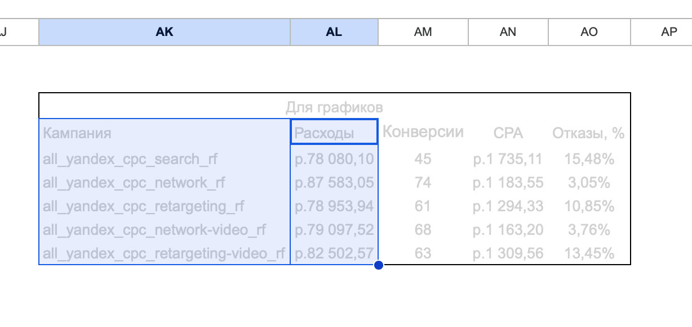
Task: Click the 'Конверсии' header cell
Action: pos(423,131)
